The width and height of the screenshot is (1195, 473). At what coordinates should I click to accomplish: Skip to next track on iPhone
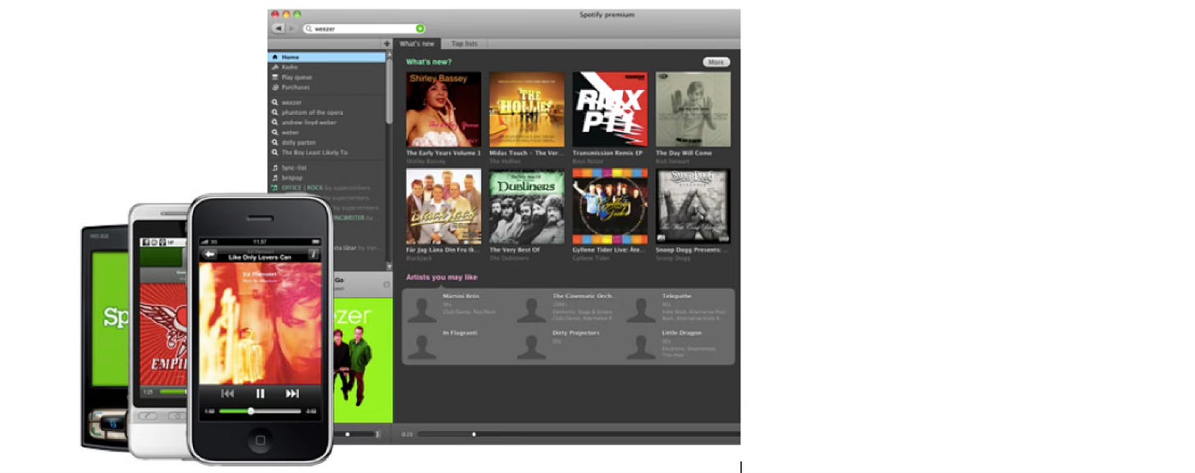click(x=292, y=393)
